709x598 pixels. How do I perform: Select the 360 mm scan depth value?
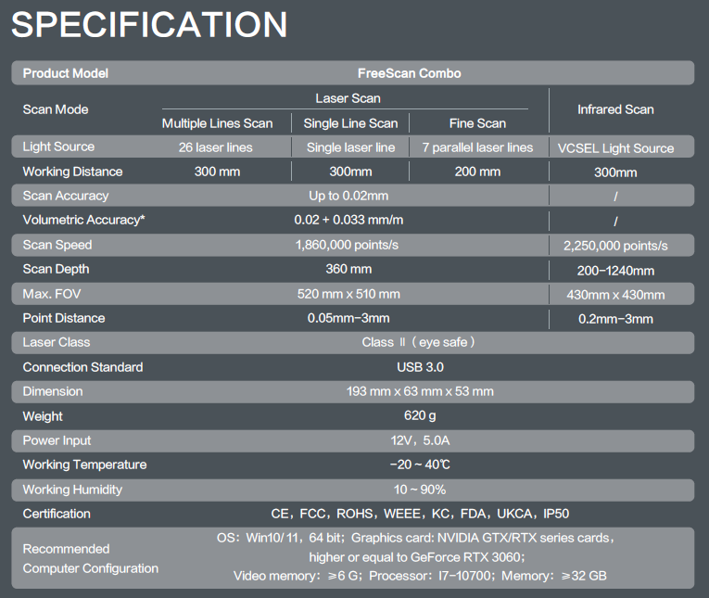[x=348, y=269]
